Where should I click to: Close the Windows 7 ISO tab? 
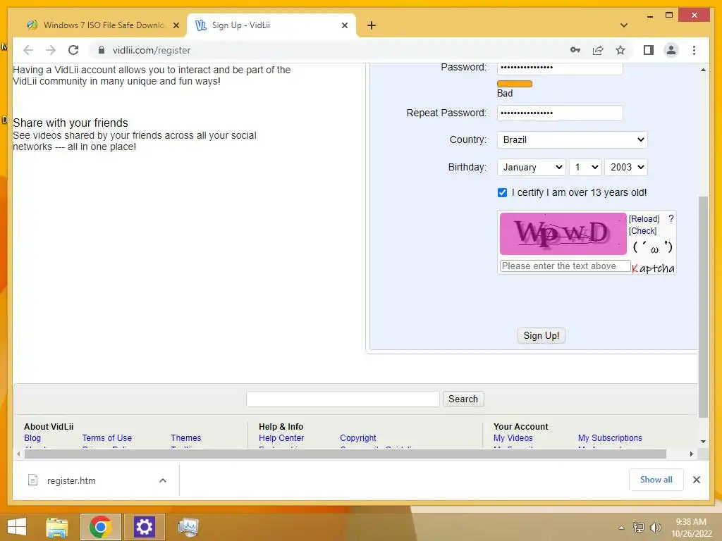176,25
